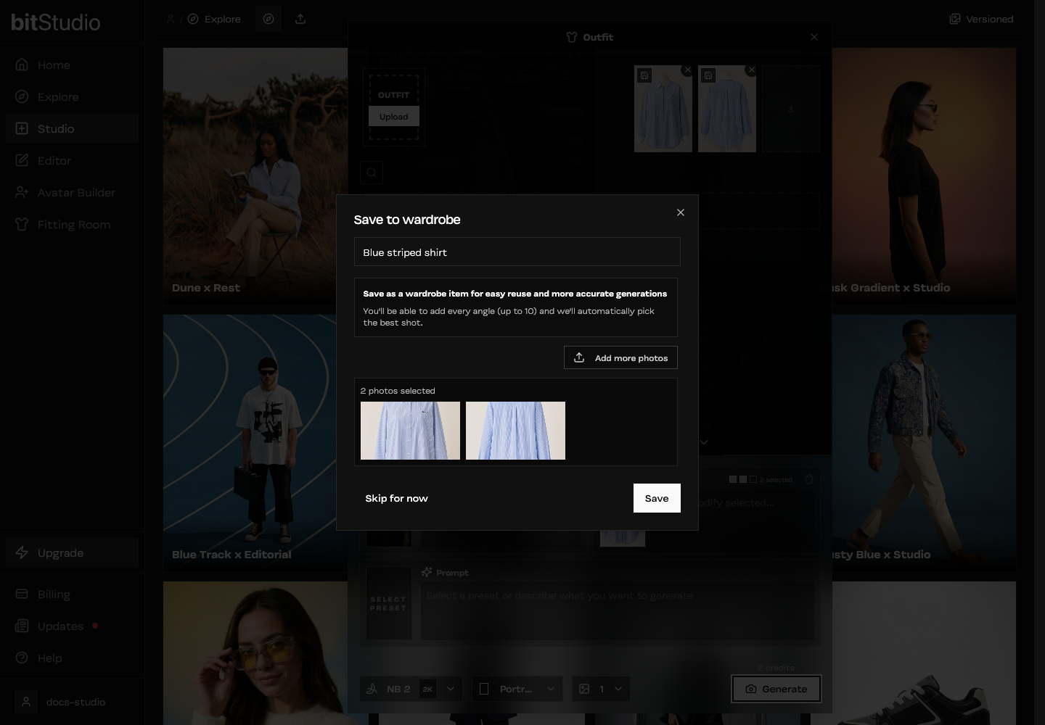1045x725 pixels.
Task: Open the Portrait aspect ratio dropdown
Action: coord(518,689)
